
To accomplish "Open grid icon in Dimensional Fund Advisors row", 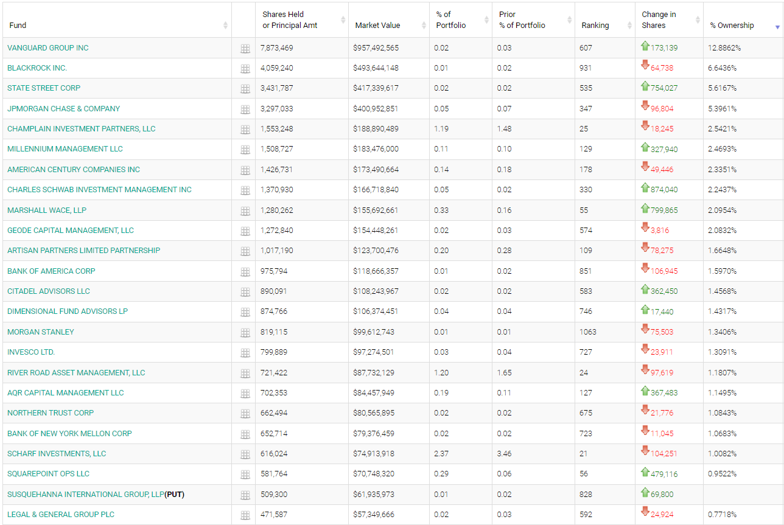I will click(245, 312).
